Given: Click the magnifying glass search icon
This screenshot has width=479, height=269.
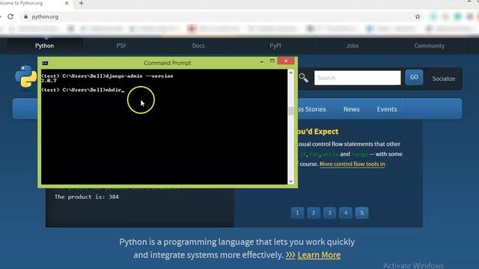Looking at the screenshot, I should coord(303,78).
